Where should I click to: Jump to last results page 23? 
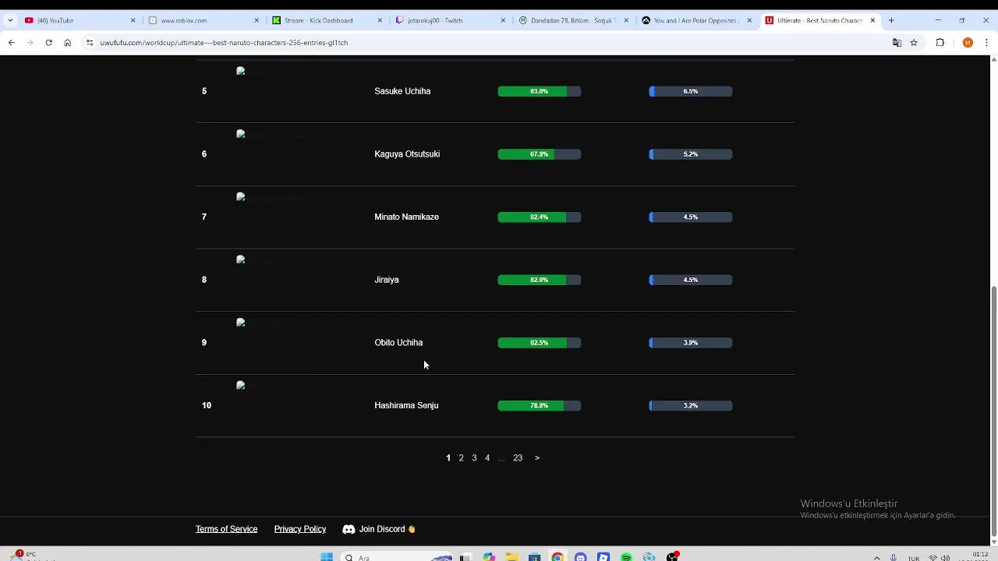518,458
